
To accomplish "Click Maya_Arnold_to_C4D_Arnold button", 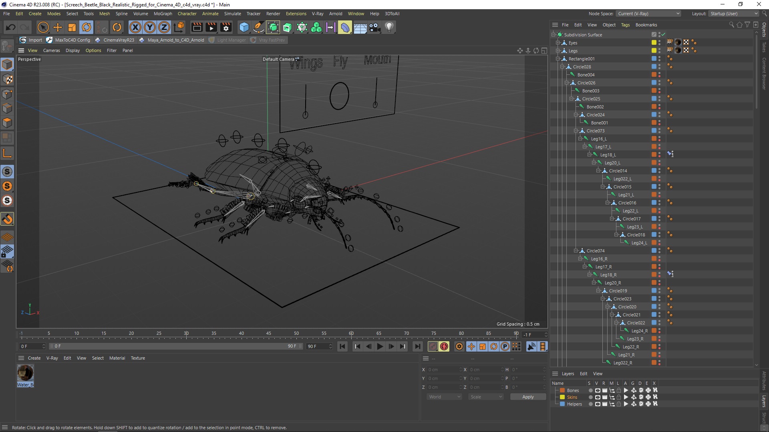I will [x=171, y=40].
